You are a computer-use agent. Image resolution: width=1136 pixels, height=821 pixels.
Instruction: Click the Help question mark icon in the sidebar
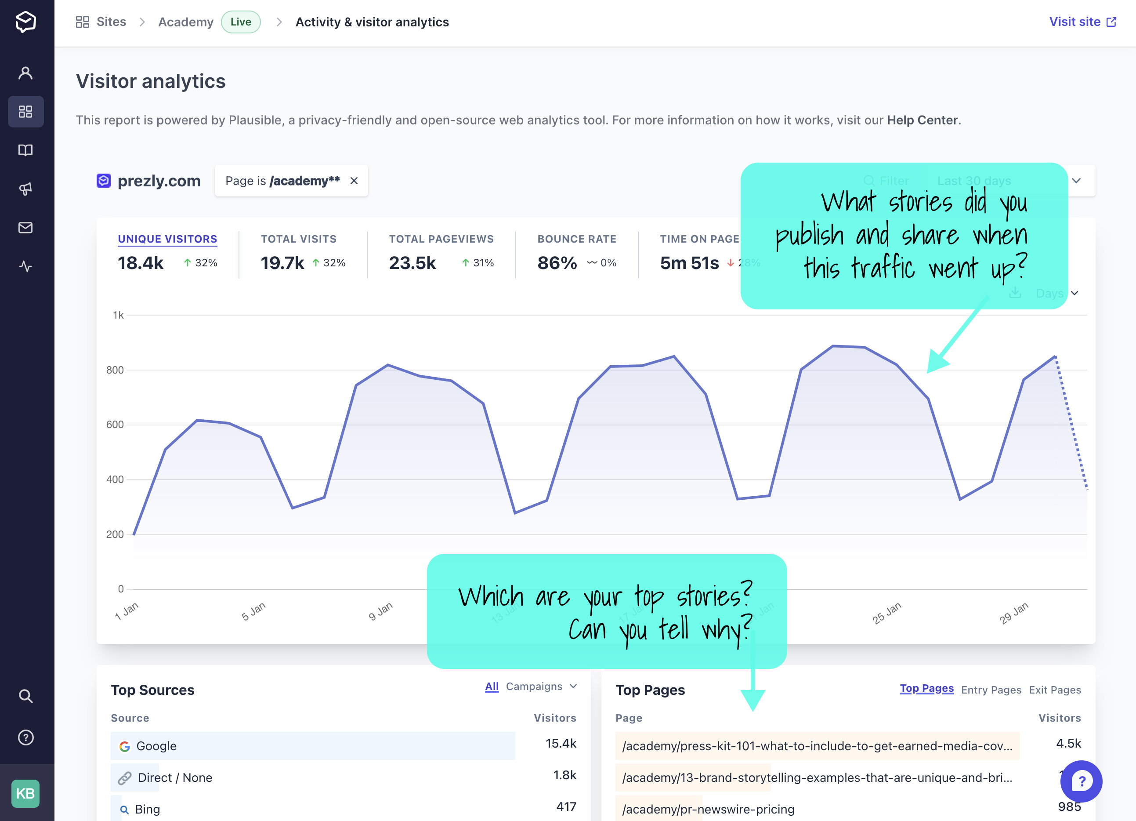click(25, 738)
